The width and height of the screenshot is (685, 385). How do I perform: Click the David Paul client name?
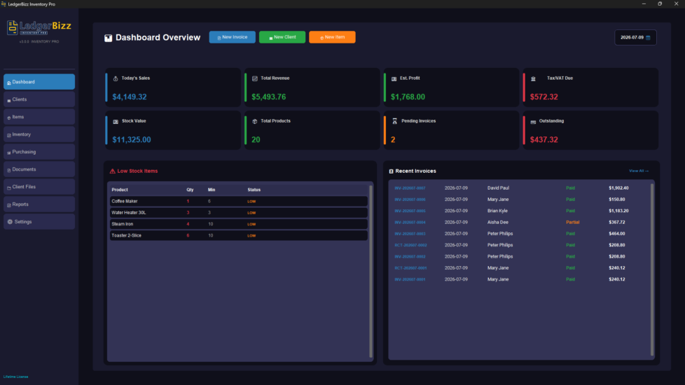[x=498, y=188]
